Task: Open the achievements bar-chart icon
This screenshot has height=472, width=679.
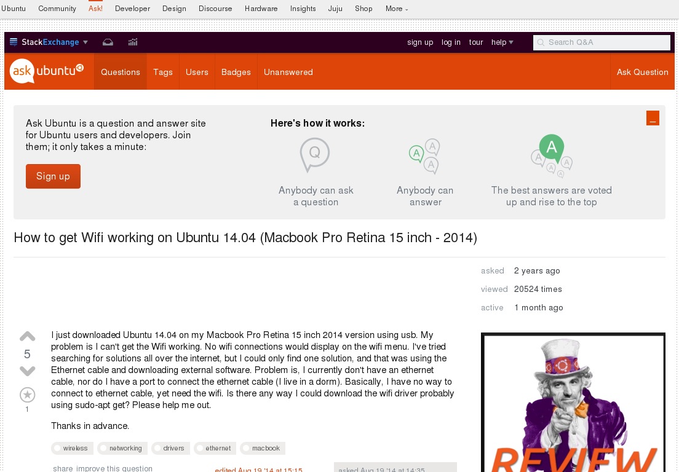Action: pos(133,42)
